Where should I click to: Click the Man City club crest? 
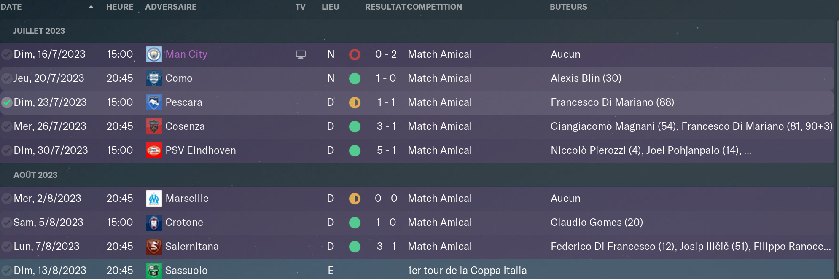click(153, 54)
